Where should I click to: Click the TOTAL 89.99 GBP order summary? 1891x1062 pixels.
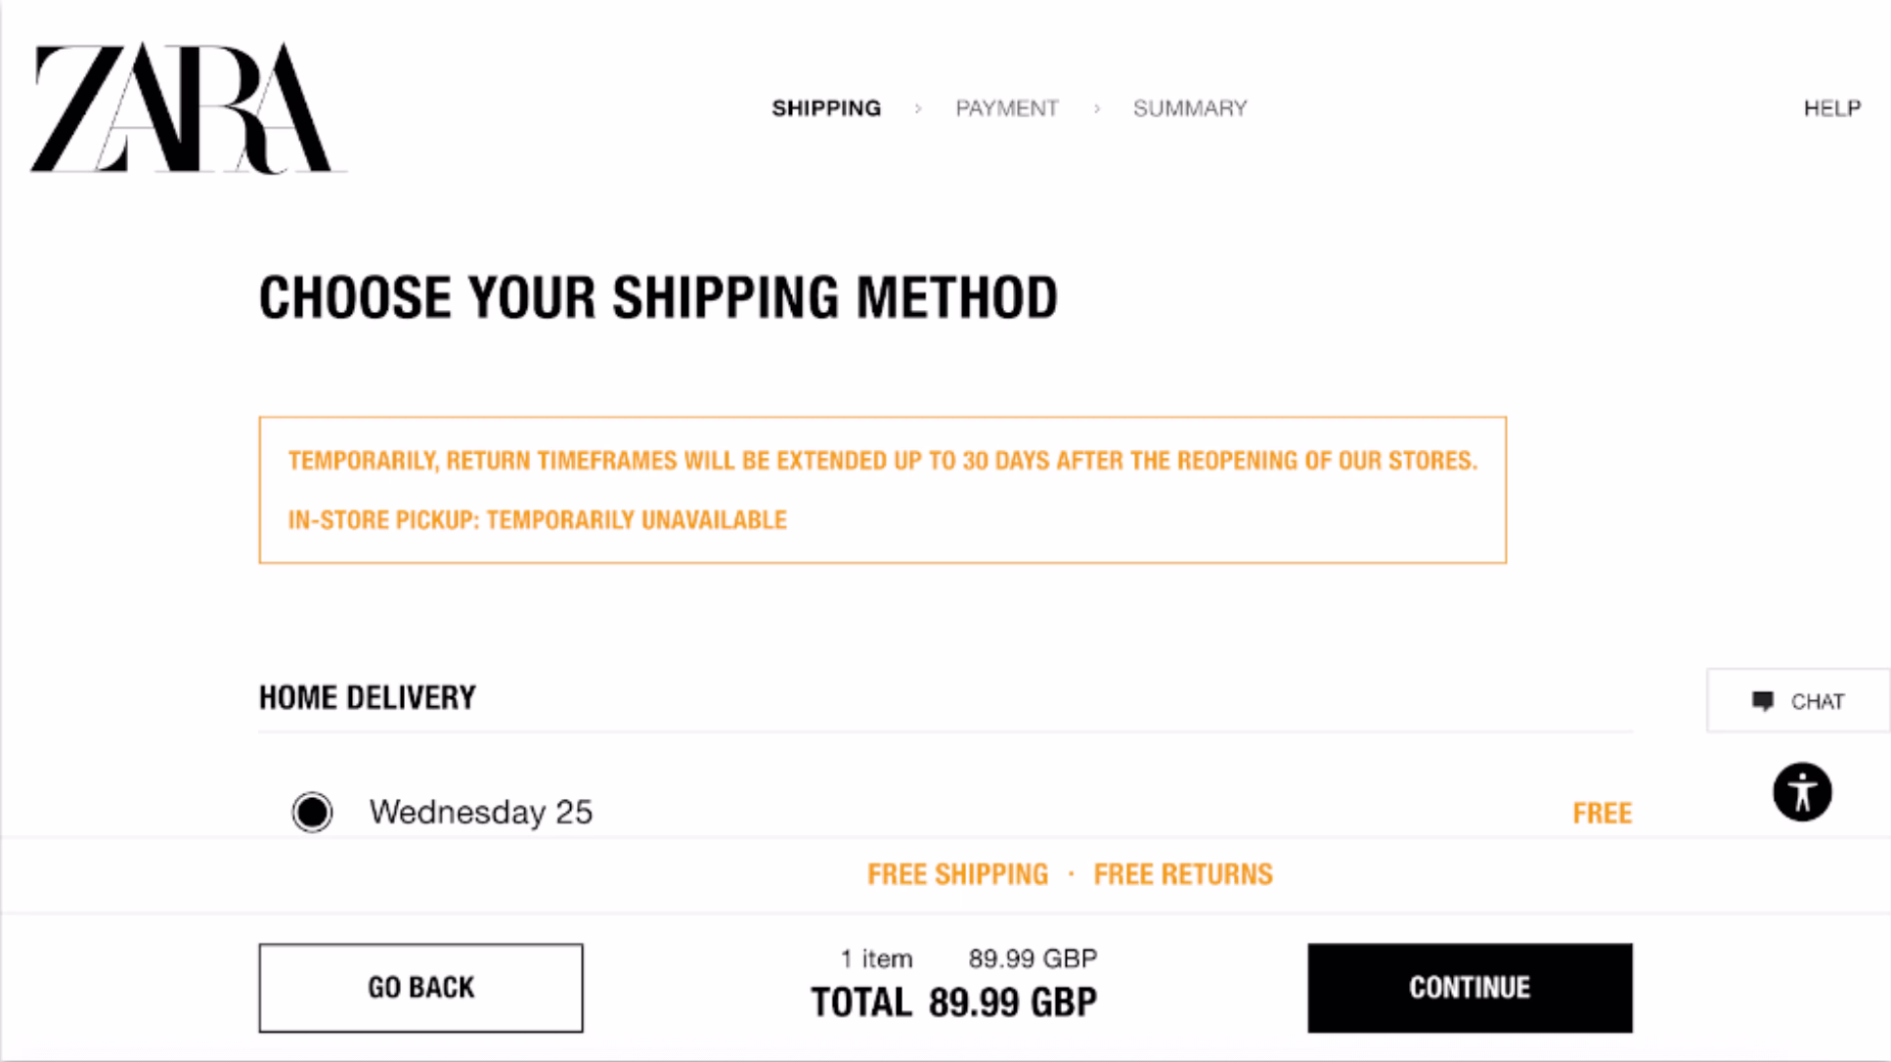point(953,1002)
